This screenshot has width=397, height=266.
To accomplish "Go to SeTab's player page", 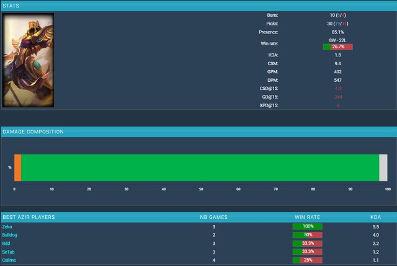I will click(9, 252).
